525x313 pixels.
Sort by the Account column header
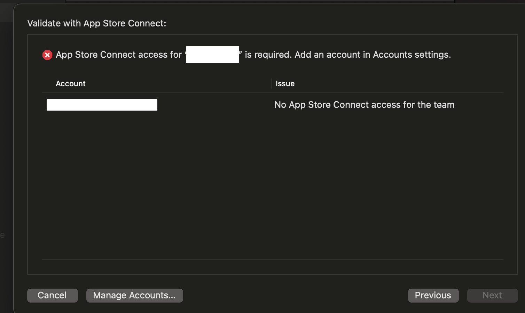click(71, 83)
